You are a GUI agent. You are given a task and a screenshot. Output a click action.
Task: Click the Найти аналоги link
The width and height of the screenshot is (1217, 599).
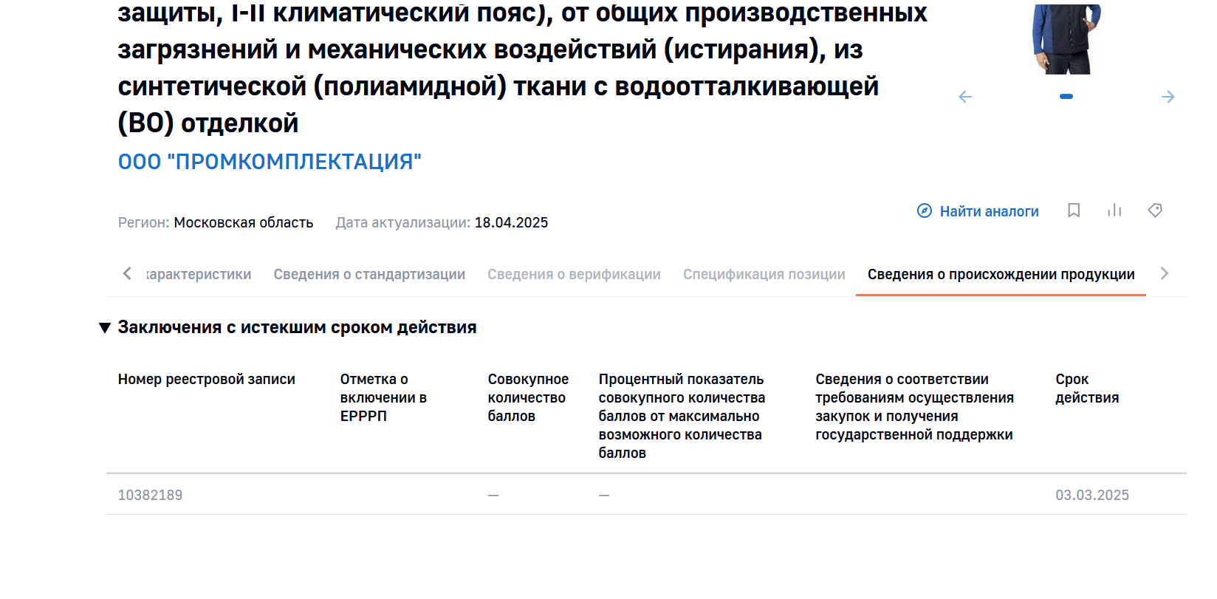coord(988,211)
